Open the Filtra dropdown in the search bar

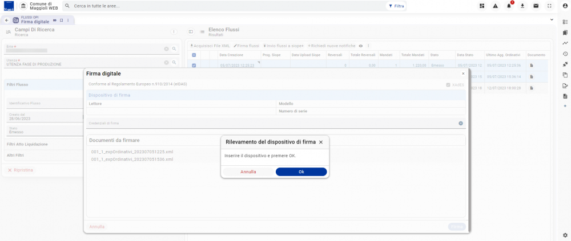pyautogui.click(x=396, y=6)
